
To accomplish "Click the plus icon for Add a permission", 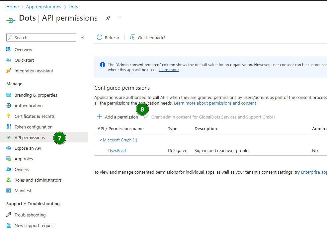I will (x=100, y=117).
